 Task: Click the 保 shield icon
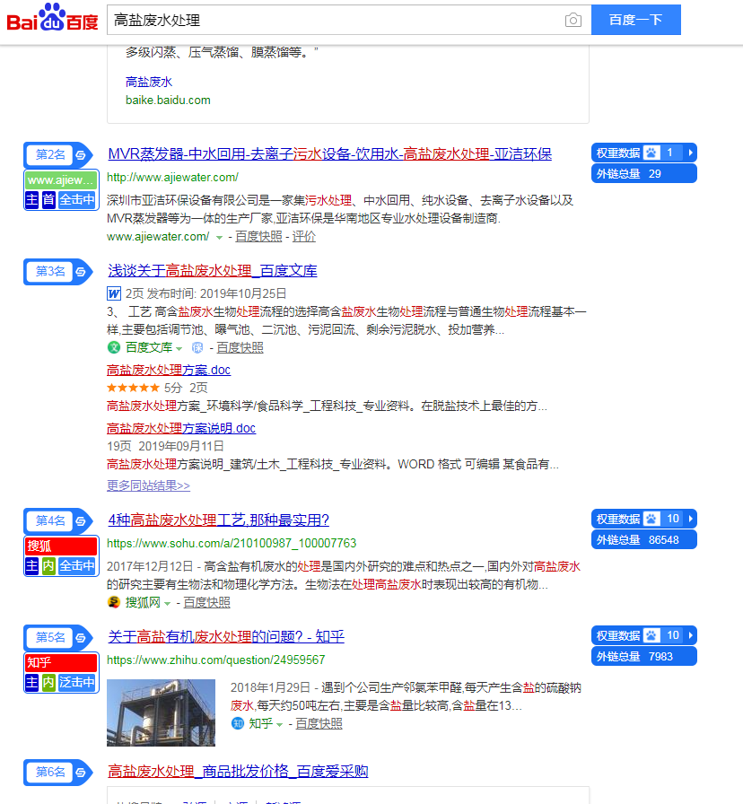coord(197,348)
